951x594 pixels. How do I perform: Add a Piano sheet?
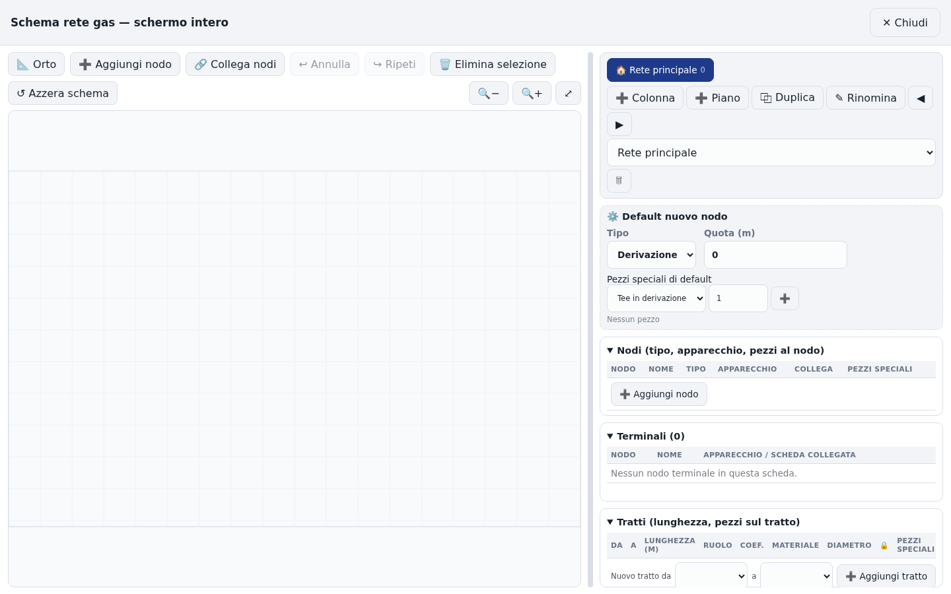click(717, 98)
